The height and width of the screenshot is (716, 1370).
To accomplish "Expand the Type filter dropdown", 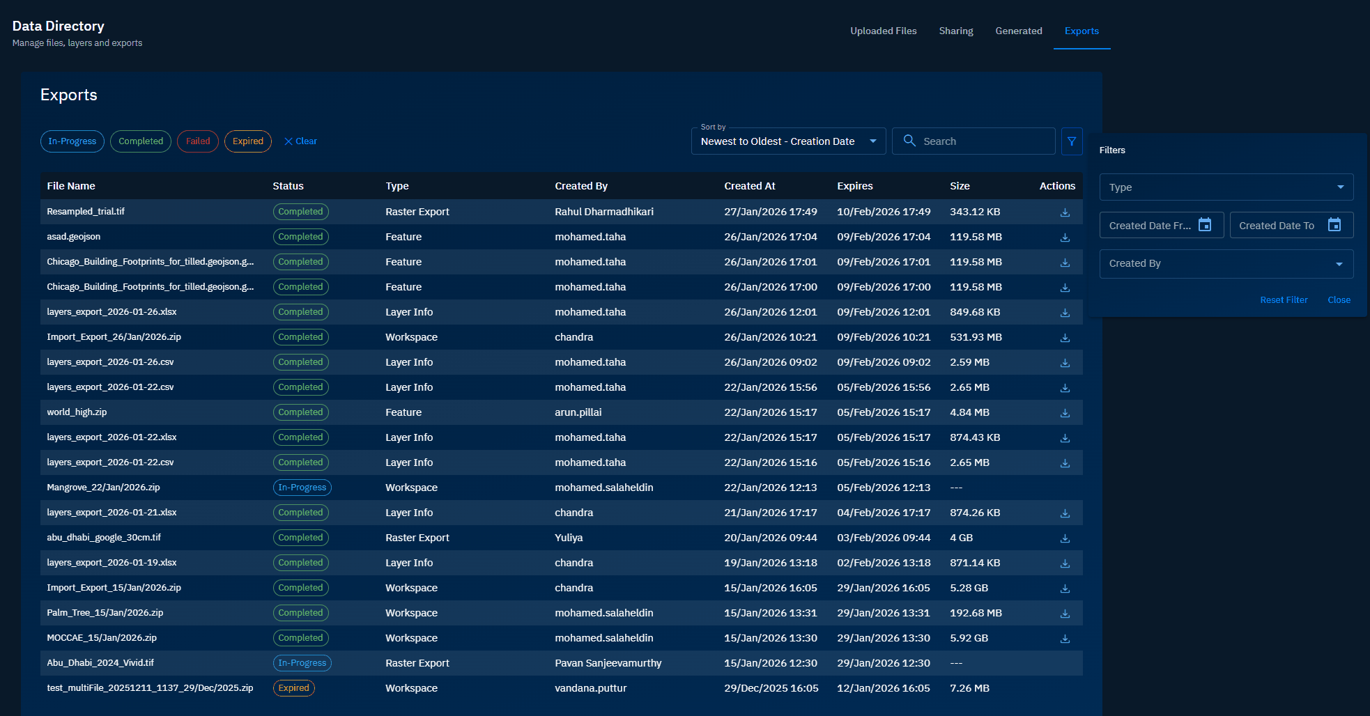I will [1226, 187].
